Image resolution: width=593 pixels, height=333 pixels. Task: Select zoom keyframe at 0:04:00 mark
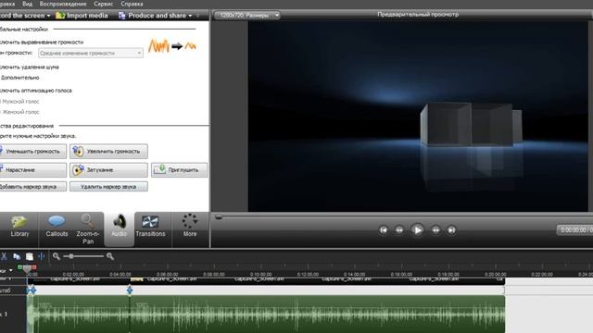130,290
